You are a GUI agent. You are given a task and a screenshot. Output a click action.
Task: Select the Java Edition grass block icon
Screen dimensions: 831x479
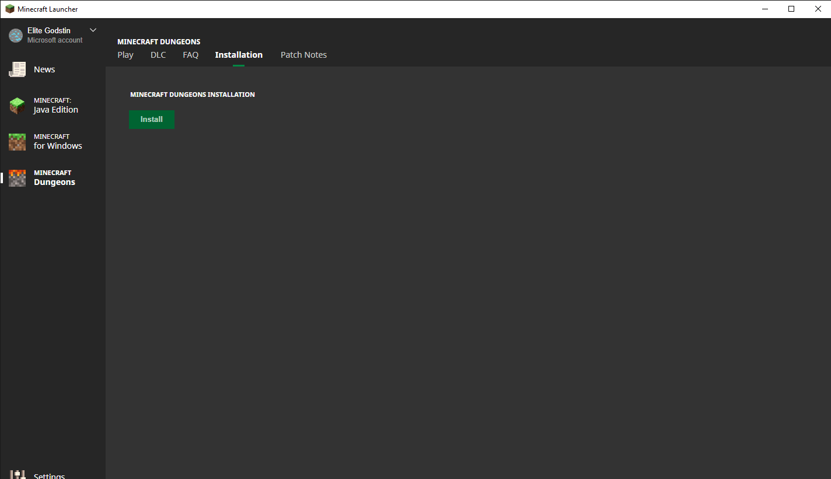pos(17,106)
